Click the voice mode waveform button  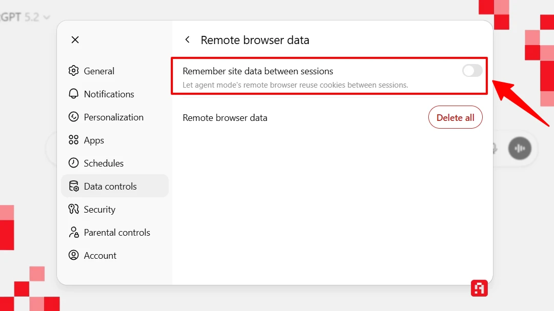[520, 149]
